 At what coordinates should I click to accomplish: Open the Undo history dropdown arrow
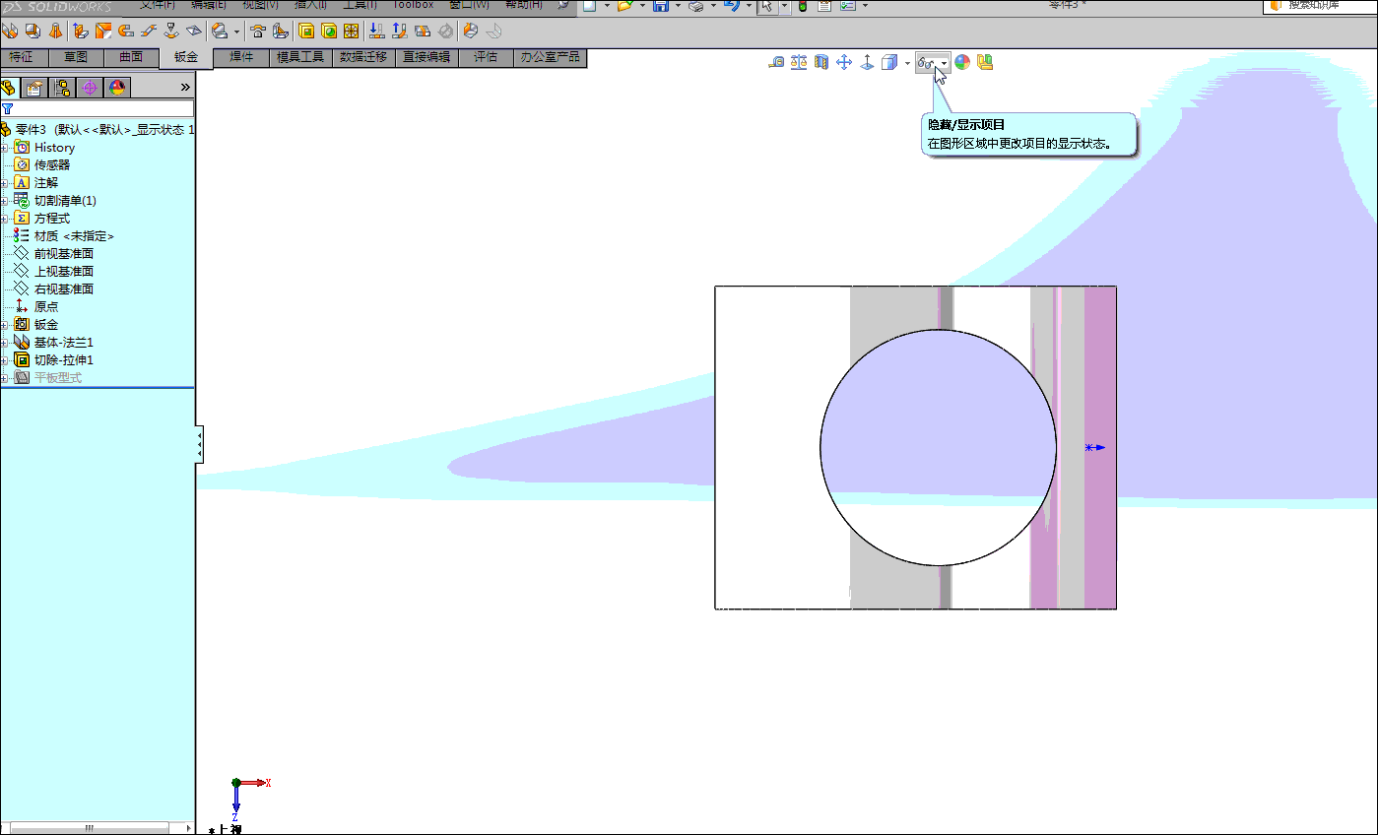749,6
